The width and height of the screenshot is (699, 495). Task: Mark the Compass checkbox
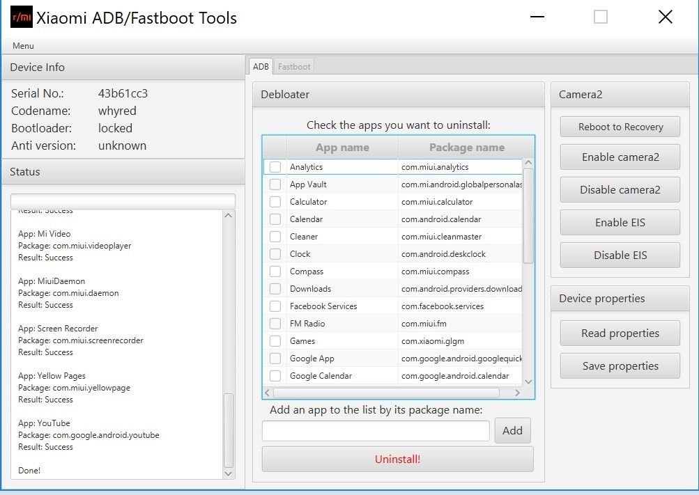tap(275, 271)
